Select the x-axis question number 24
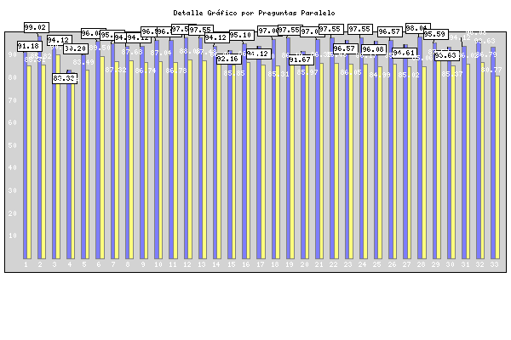Viewport: 511px width, 340px height. click(363, 264)
